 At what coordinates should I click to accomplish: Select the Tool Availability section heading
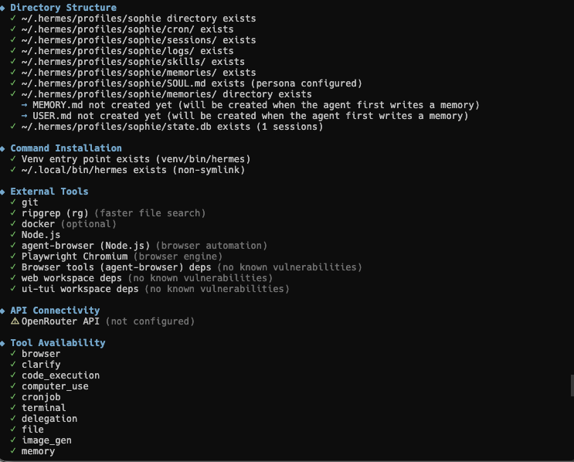click(58, 343)
